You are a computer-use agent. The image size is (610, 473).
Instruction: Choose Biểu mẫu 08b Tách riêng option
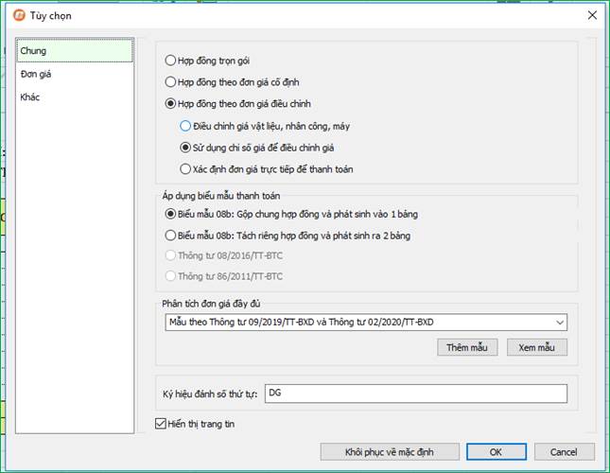[x=170, y=236]
